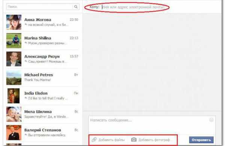This screenshot has height=146, width=225.
Task: Open Marina Shilina's avatar thumbnail
Action: tap(14, 41)
